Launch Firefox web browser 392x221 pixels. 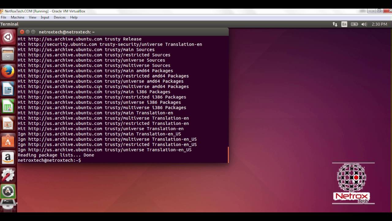click(8, 72)
